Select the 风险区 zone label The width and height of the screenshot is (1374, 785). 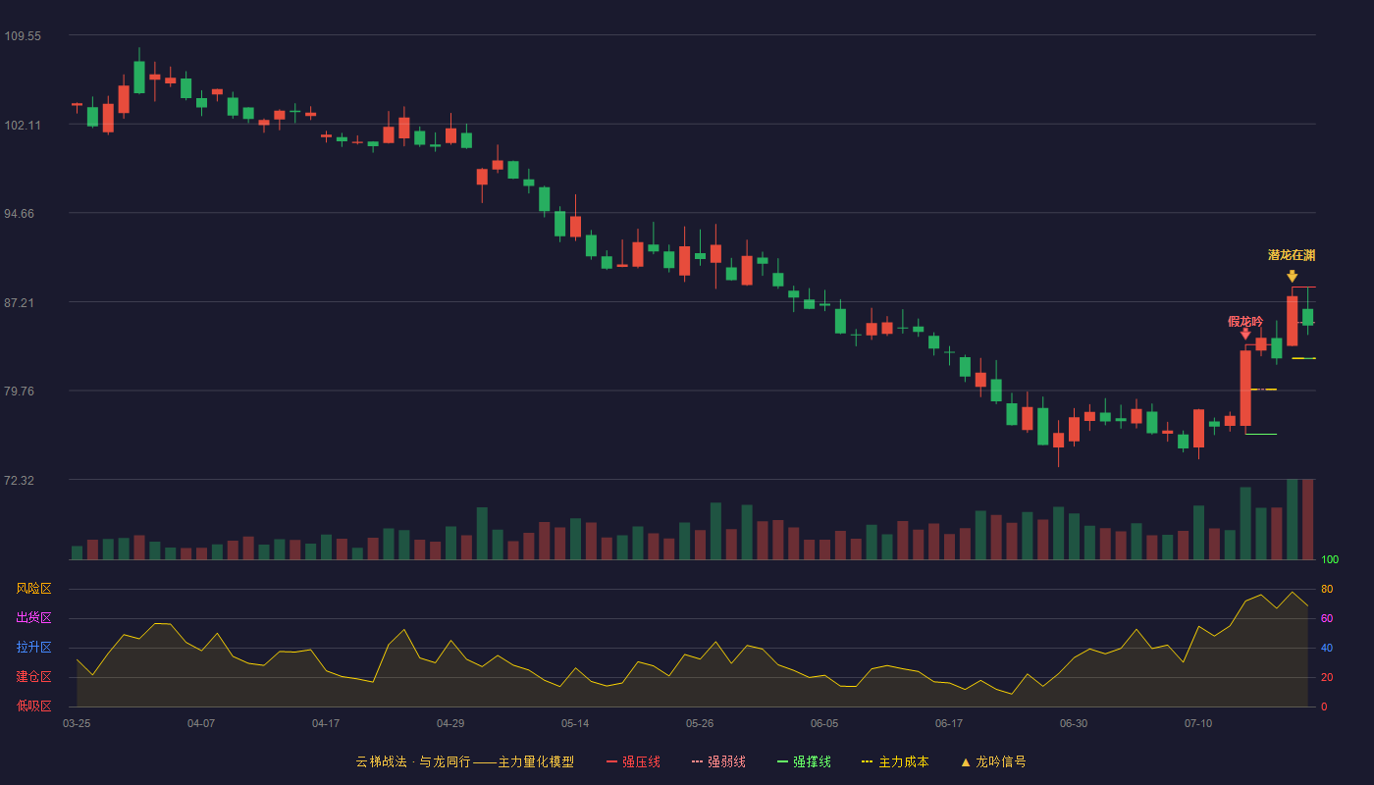33,589
